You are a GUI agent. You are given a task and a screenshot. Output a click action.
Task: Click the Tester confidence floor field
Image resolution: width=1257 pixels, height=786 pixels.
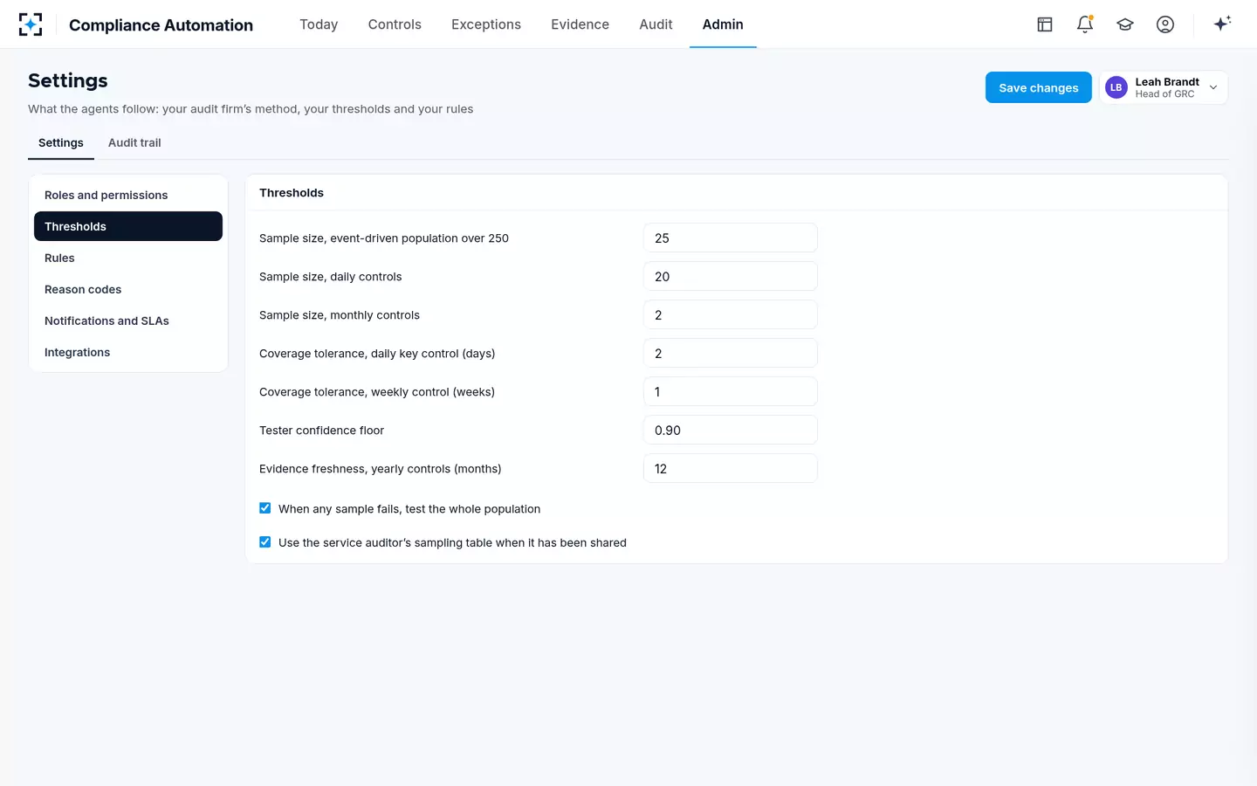(731, 430)
